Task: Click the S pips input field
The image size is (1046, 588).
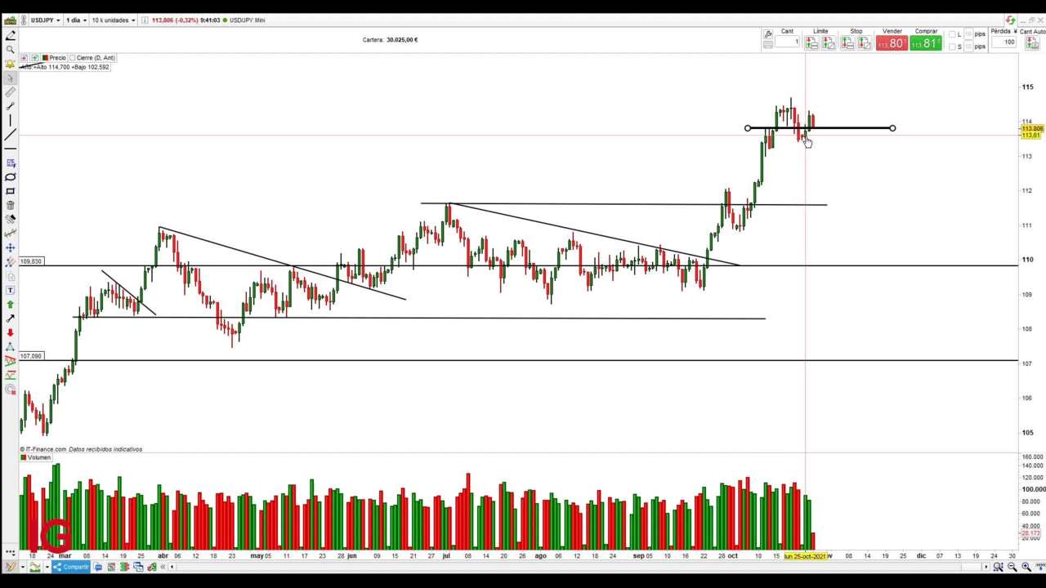Action: click(x=969, y=47)
